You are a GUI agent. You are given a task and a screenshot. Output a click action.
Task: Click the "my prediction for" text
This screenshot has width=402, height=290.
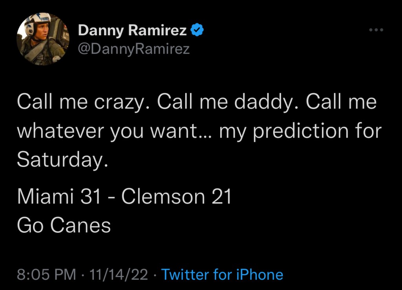pyautogui.click(x=300, y=131)
